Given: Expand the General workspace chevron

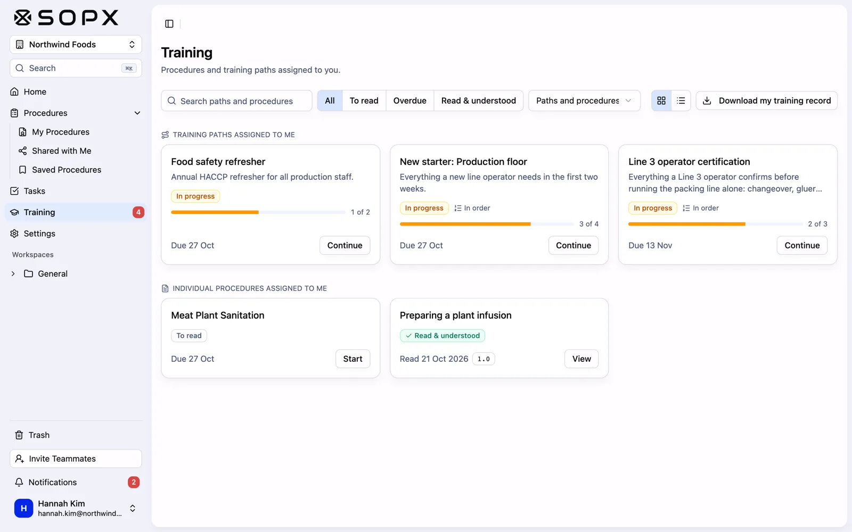Looking at the screenshot, I should coord(13,273).
